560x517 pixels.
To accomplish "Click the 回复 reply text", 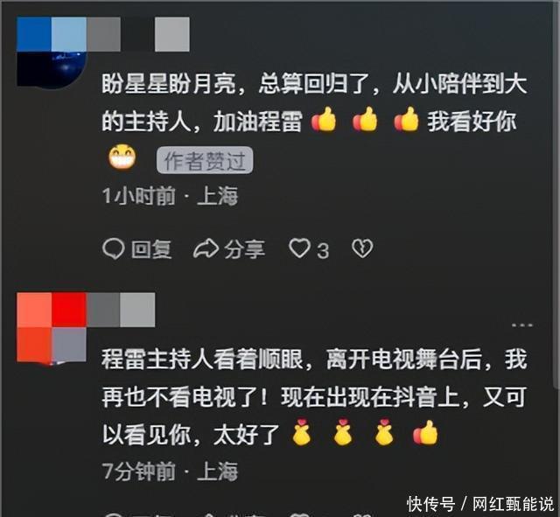I will tap(151, 248).
